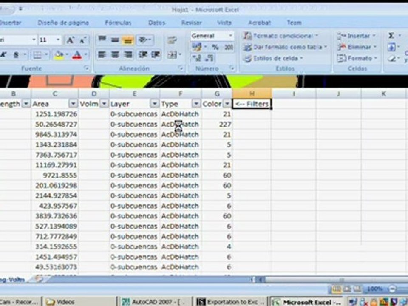The width and height of the screenshot is (408, 306).
Task: Apply thousands separator style 000
Action: [229, 47]
